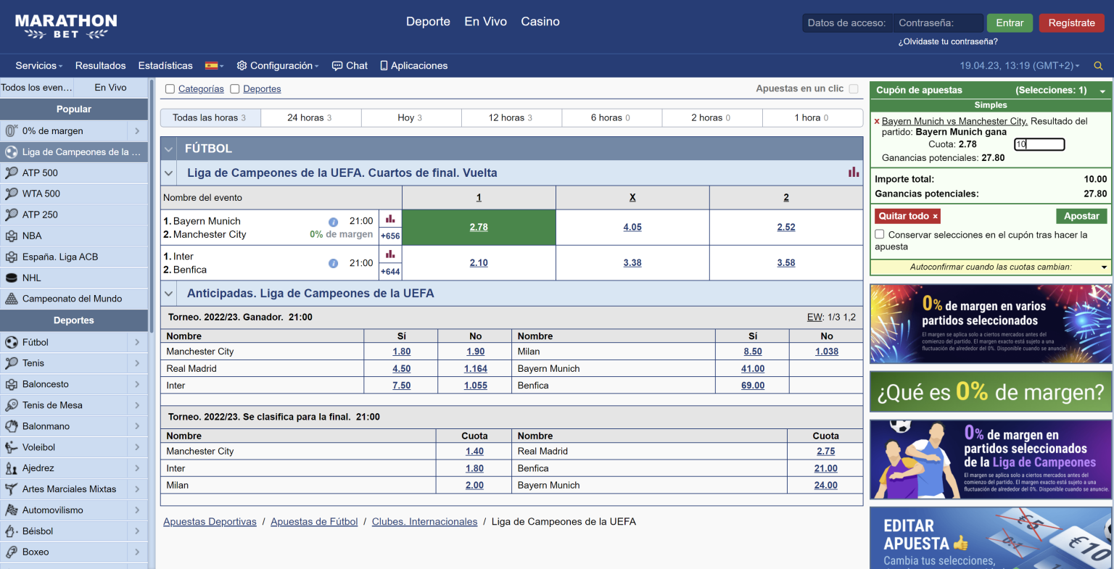This screenshot has height=569, width=1114.
Task: Enable Apuestas en un clic checkbox
Action: coord(854,89)
